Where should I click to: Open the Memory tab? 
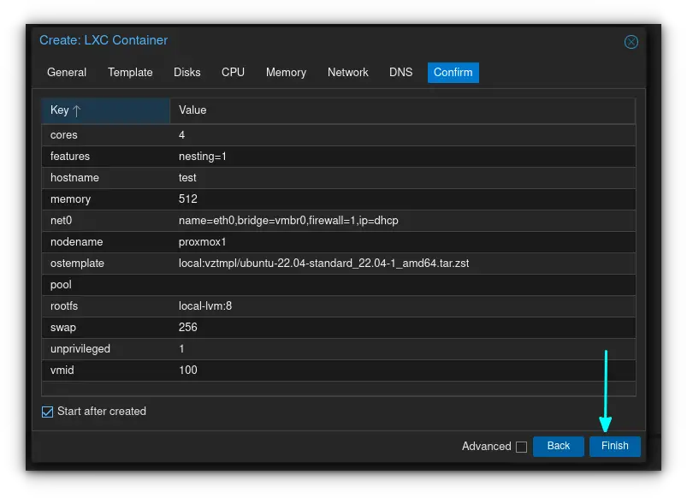pos(286,73)
